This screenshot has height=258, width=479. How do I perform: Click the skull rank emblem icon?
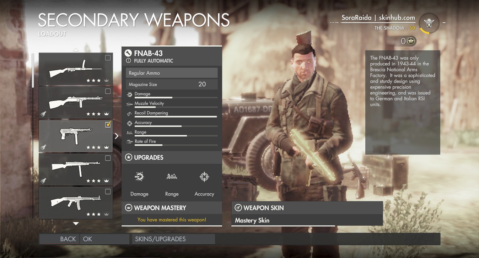click(429, 23)
